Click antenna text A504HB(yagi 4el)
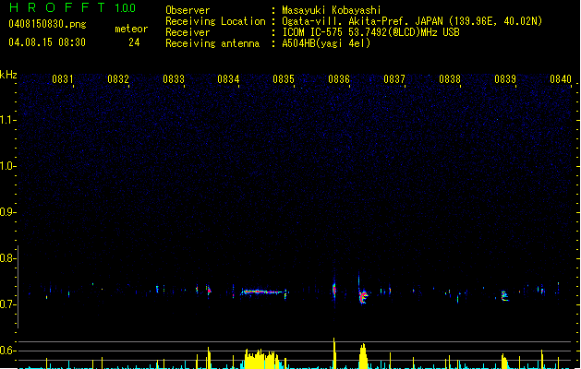The image size is (581, 369). point(326,43)
